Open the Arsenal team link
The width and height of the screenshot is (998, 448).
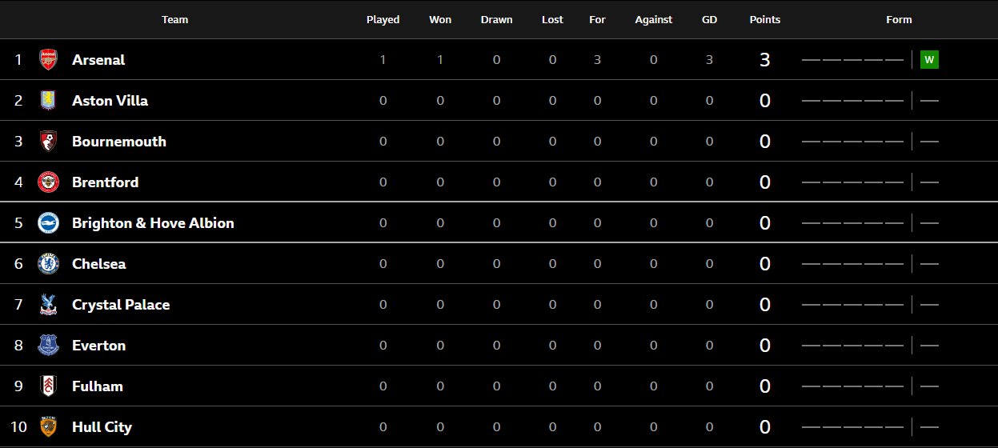[x=98, y=59]
